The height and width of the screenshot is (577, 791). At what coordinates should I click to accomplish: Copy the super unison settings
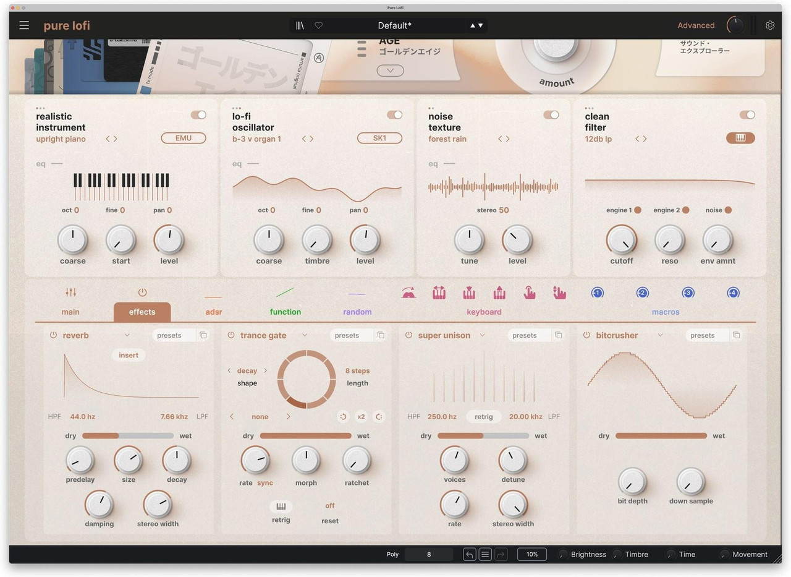tap(559, 335)
